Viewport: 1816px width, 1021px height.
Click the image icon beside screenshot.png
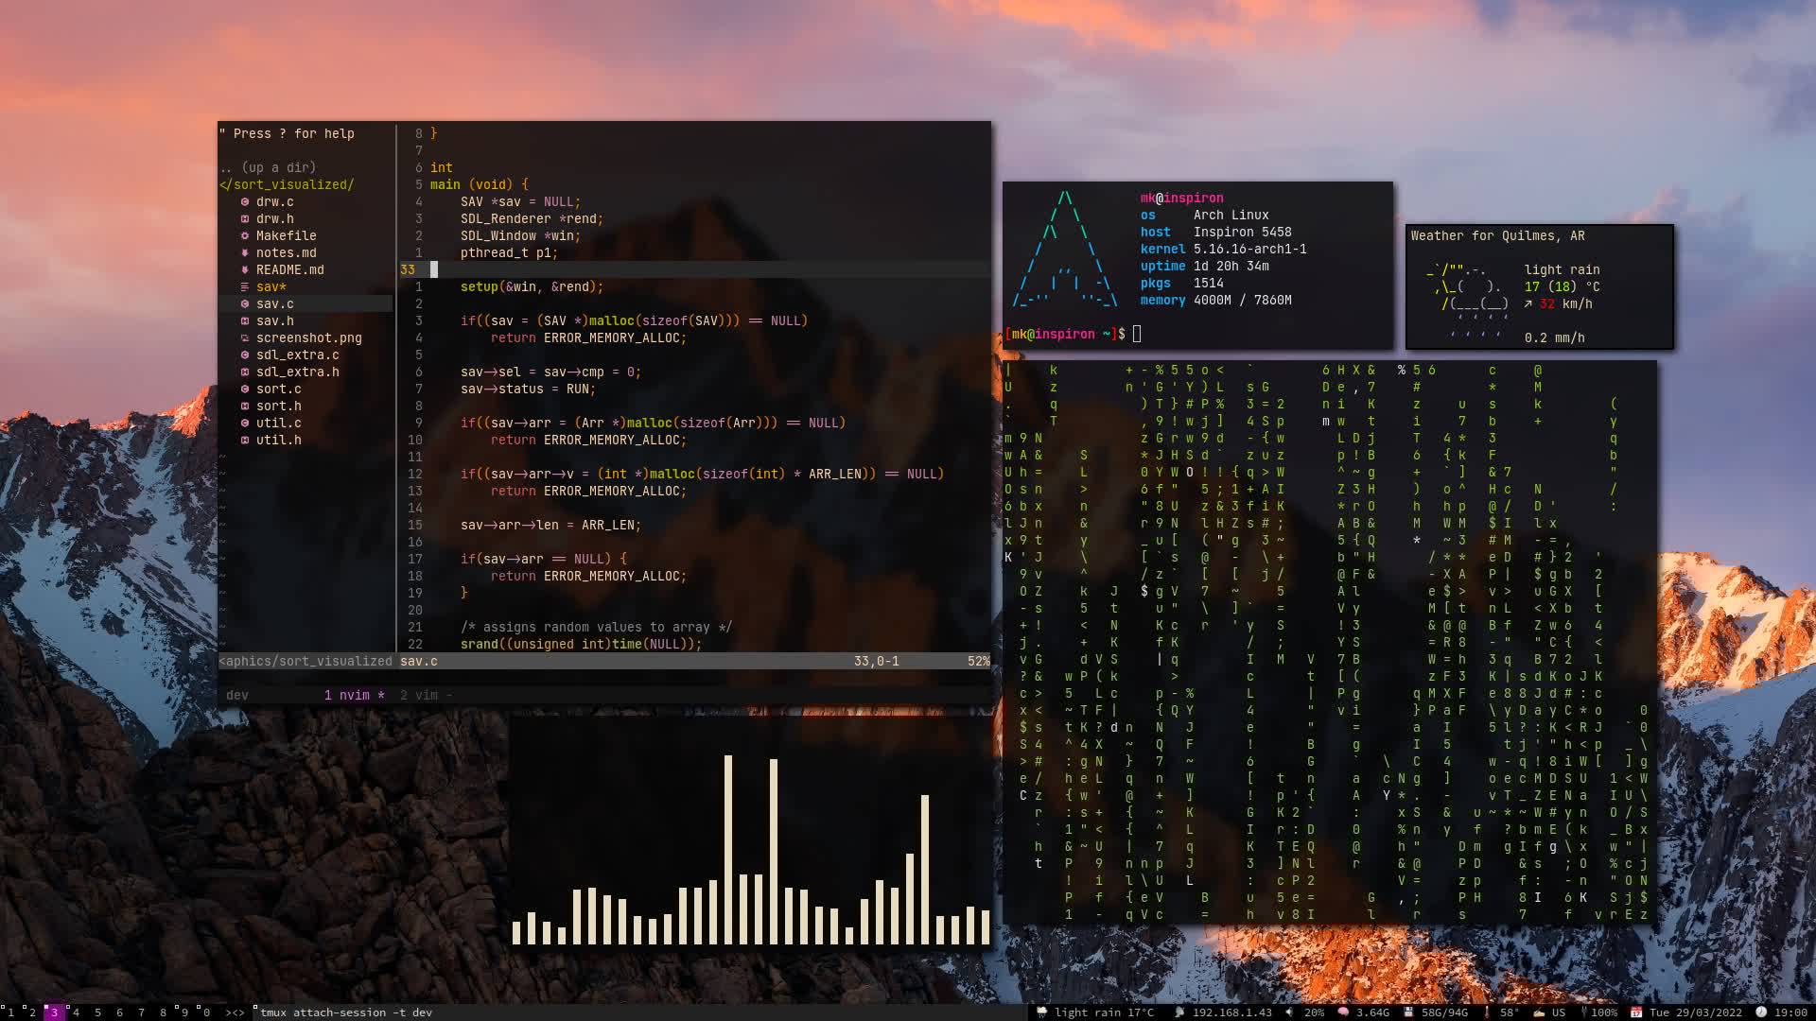244,337
